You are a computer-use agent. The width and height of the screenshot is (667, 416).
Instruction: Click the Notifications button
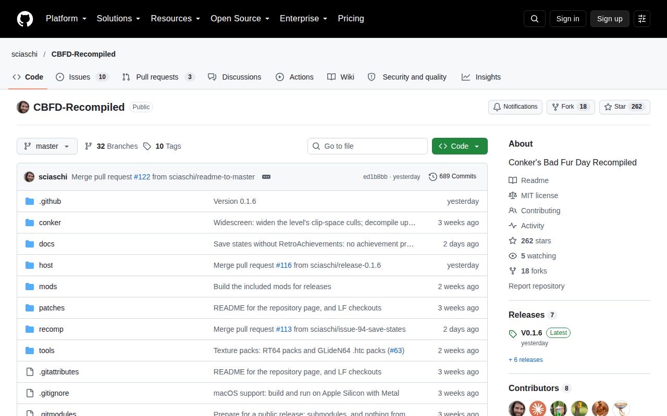(x=515, y=107)
